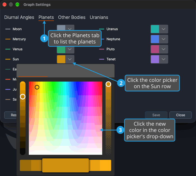Image resolution: width=196 pixels, height=176 pixels.
Task: Click the Neptune label
Action: (x=113, y=39)
